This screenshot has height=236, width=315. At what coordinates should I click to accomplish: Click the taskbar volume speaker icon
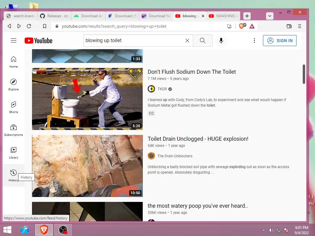point(271,230)
